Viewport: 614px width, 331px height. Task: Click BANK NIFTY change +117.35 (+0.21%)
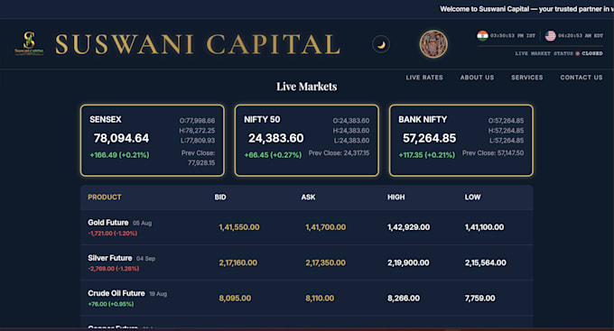[x=427, y=155]
